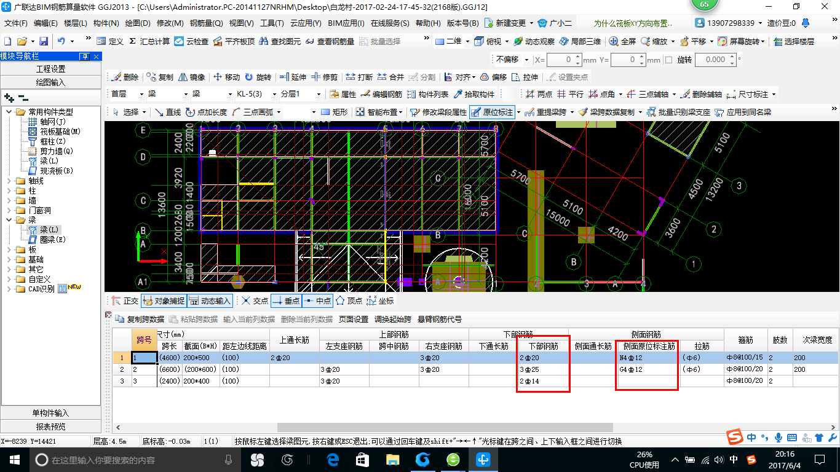This screenshot has width=840, height=472.
Task: Toggle 坐标 coordinate snap
Action: coord(380,301)
